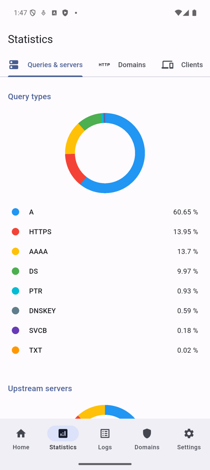This screenshot has height=470, width=210.
Task: Open the Home navigation icon
Action: (21, 433)
